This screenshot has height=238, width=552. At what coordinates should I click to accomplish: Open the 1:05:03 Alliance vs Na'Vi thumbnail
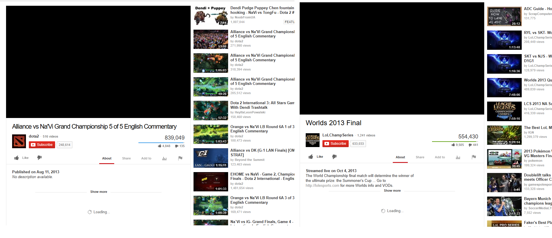[x=211, y=63]
